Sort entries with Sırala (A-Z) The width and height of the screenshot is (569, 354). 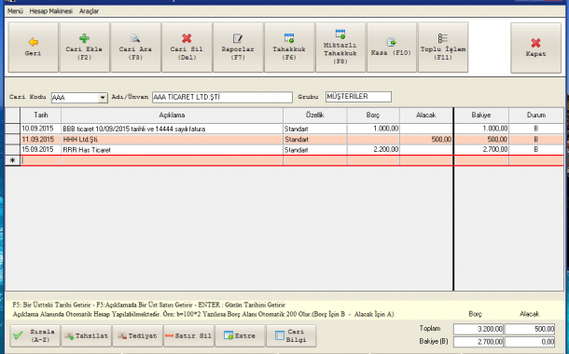(x=35, y=336)
